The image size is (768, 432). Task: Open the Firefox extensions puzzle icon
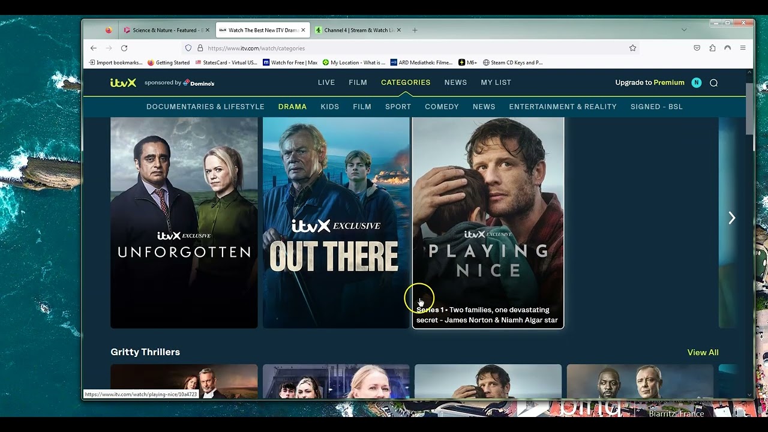(712, 48)
